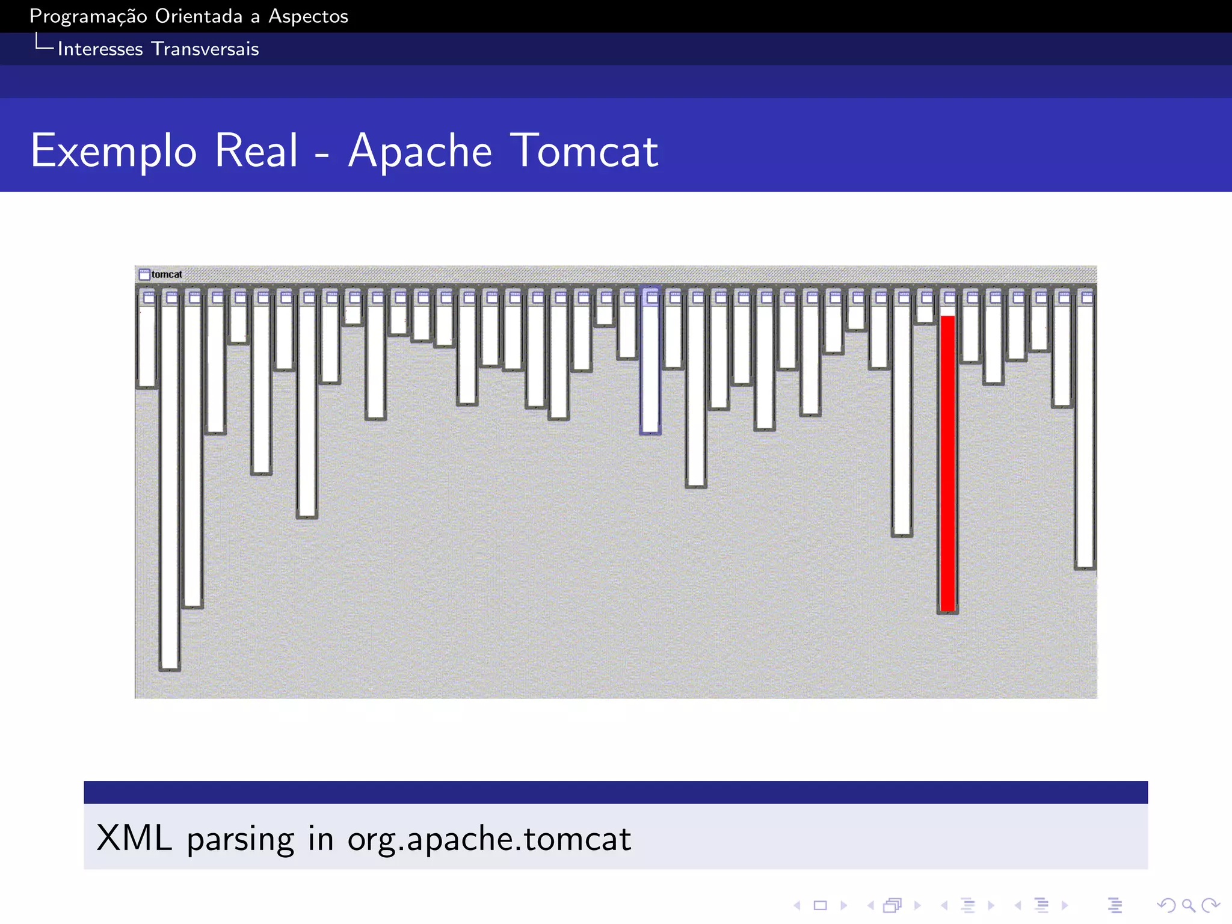Click the 'tomcat' label text

click(167, 275)
